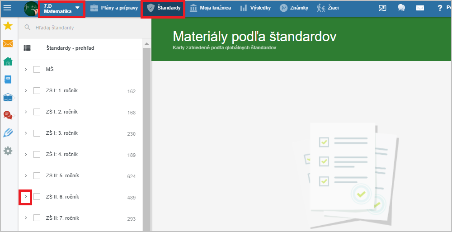Image resolution: width=452 pixels, height=232 pixels.
Task: Open messages envelope in top bar
Action: (420, 8)
